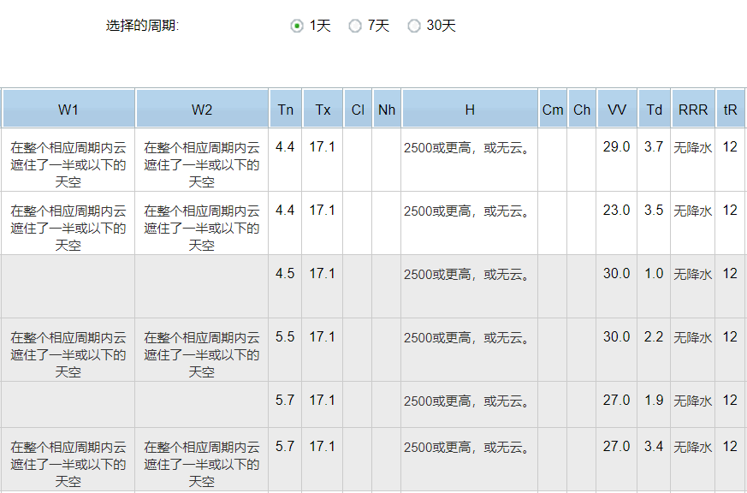This screenshot has height=493, width=747.
Task: Click W2 cloud text in the Td 3.5 row
Action: coord(202,229)
